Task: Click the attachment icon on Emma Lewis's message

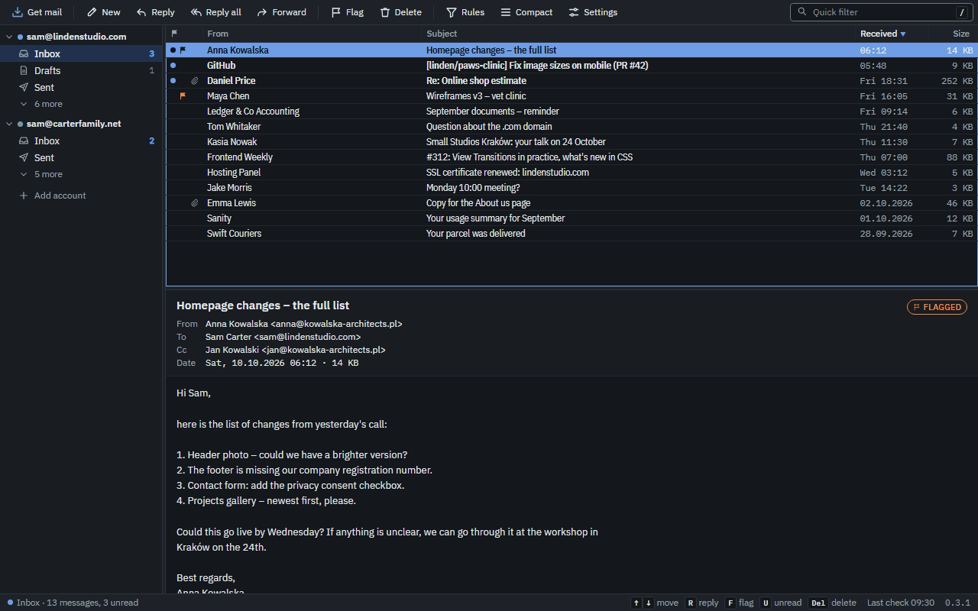Action: click(195, 203)
